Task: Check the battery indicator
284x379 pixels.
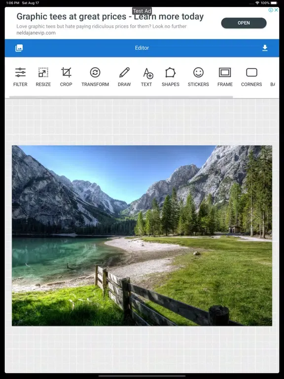Action: click(x=274, y=3)
